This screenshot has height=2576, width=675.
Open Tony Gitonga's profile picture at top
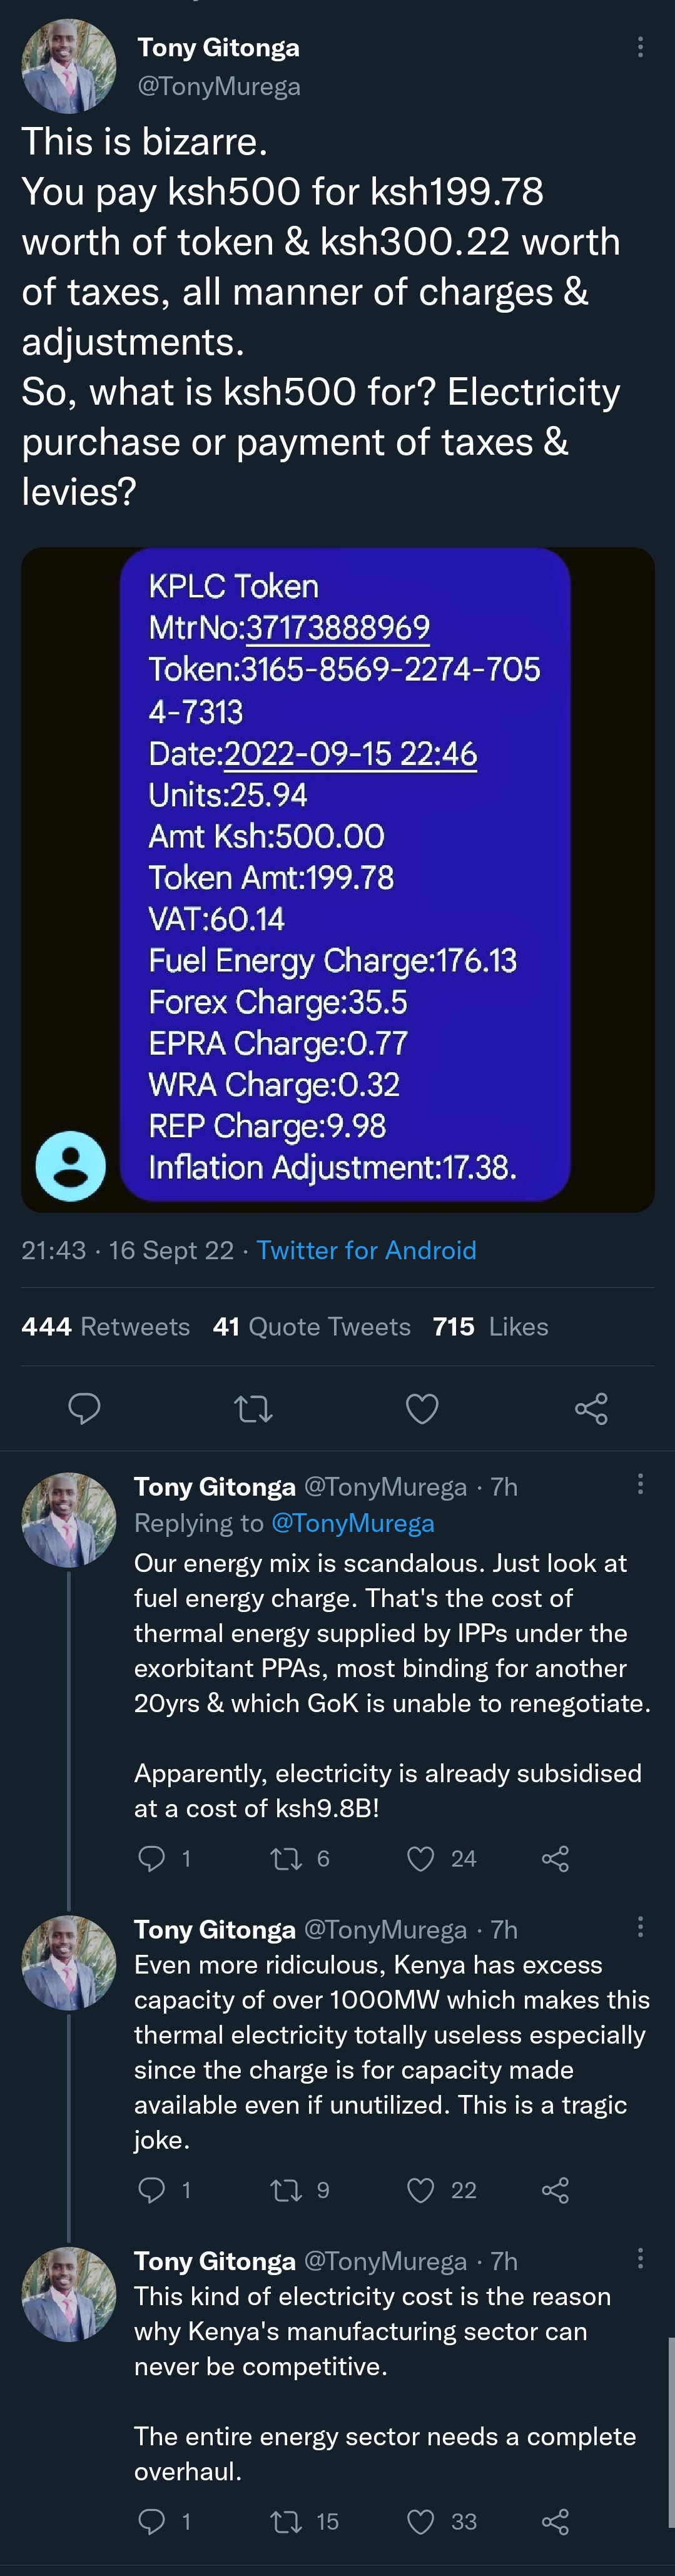pyautogui.click(x=69, y=66)
